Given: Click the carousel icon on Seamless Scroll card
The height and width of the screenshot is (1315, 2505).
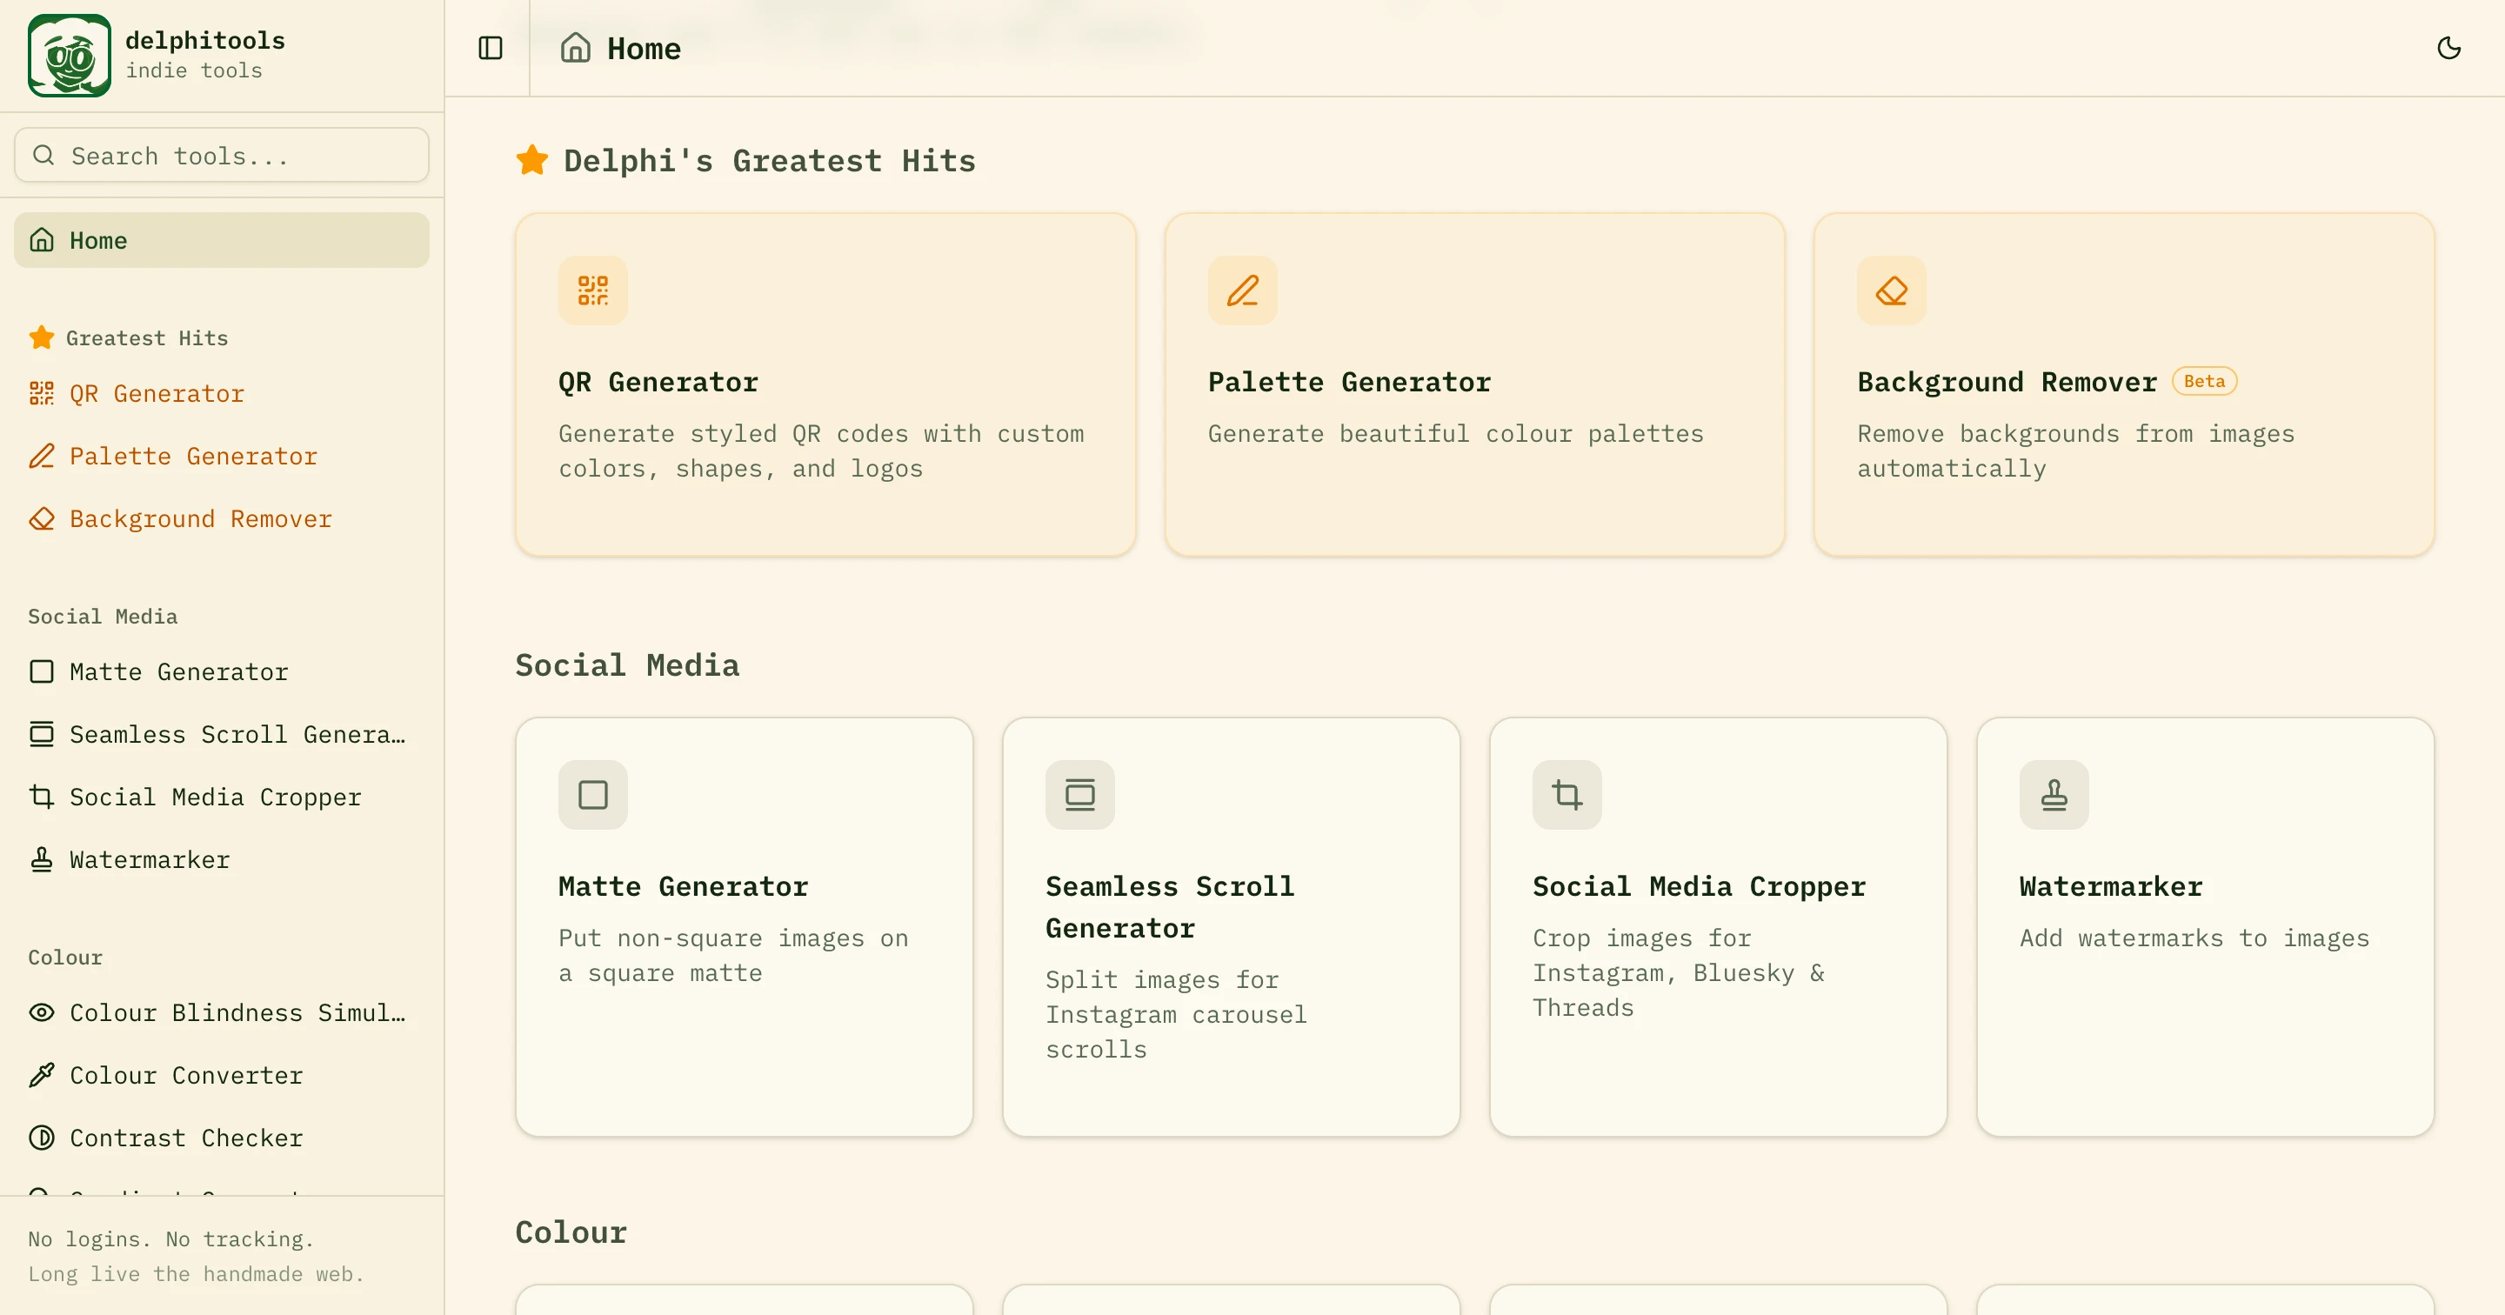Looking at the screenshot, I should pos(1080,795).
